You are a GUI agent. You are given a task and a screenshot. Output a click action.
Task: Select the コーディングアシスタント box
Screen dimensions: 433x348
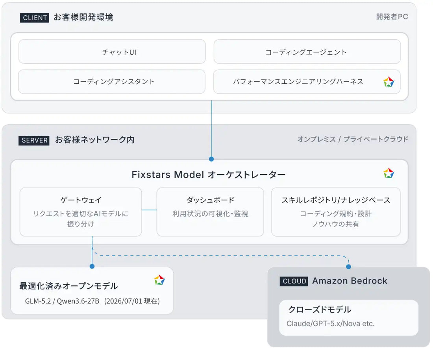pos(112,82)
